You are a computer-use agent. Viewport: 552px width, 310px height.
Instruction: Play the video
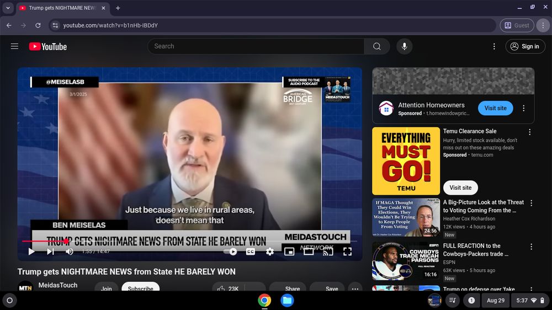tap(31, 251)
